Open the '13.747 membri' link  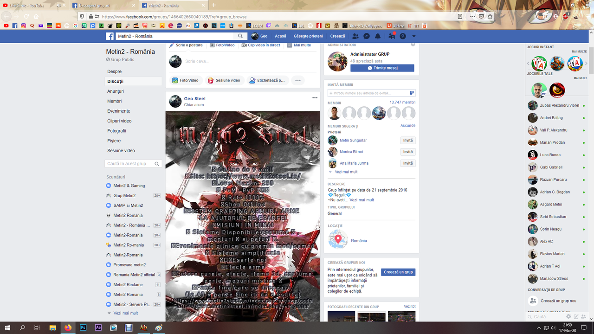coord(402,102)
